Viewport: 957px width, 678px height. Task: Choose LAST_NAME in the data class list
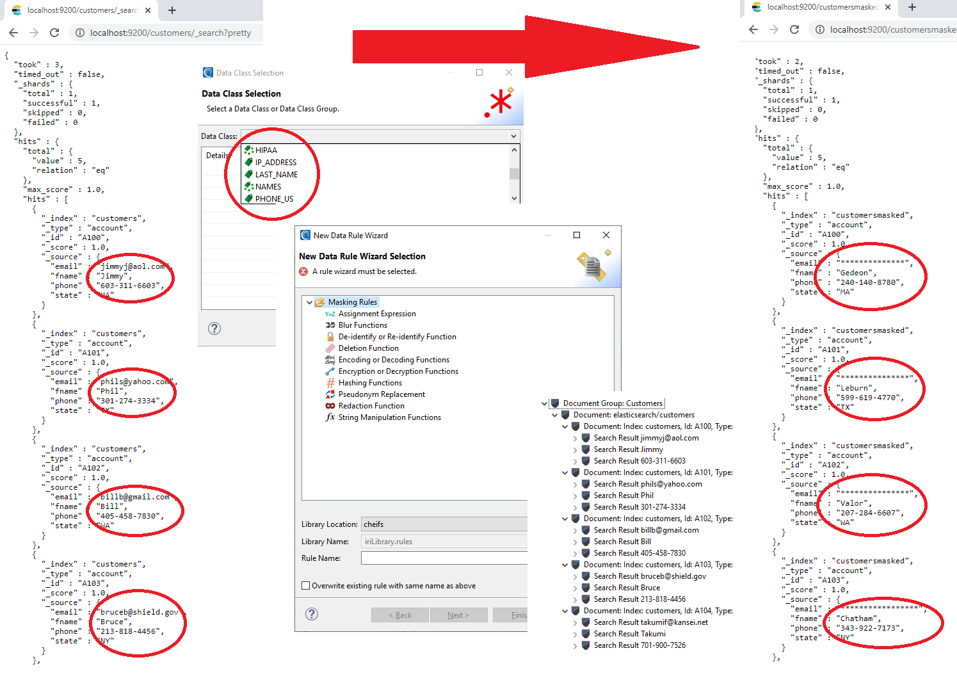click(277, 175)
